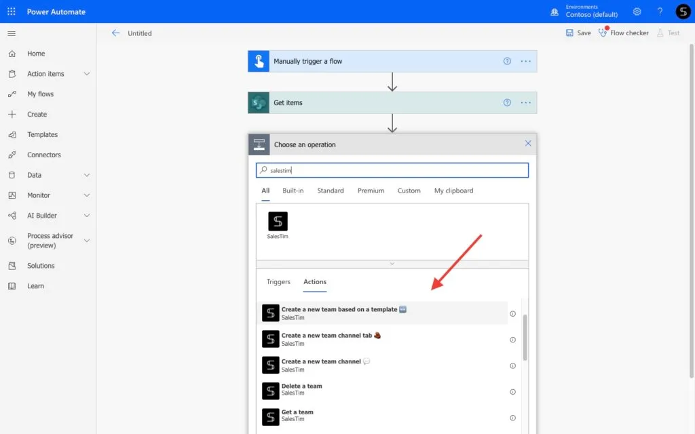Collapse the connector list chevron

coord(392,264)
